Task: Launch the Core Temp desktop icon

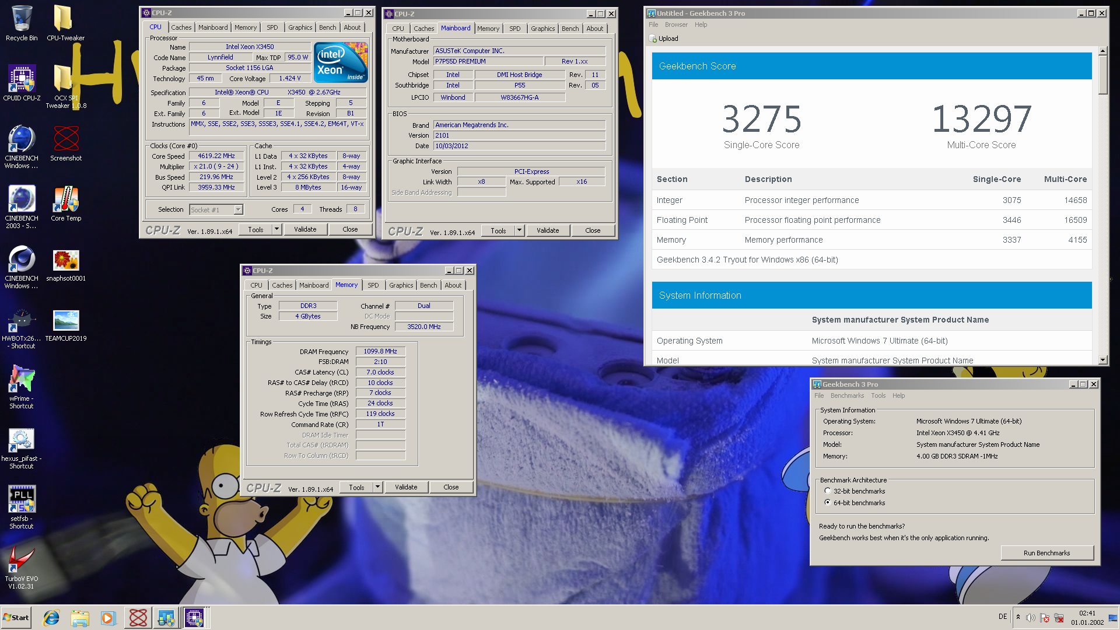Action: click(x=66, y=203)
